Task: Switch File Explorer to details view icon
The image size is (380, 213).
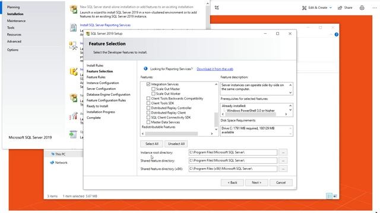Action: click(330, 196)
